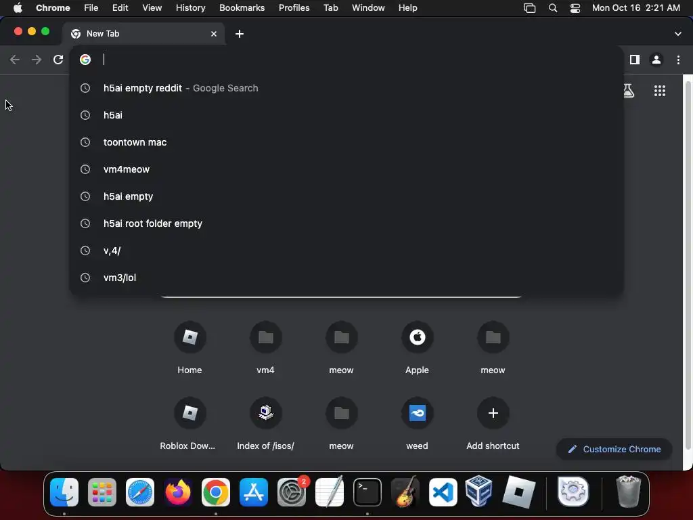The image size is (693, 520).
Task: Select the 'h5ai' suggestion
Action: pyautogui.click(x=346, y=115)
